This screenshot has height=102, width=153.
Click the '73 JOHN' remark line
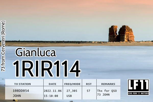tap(103, 95)
